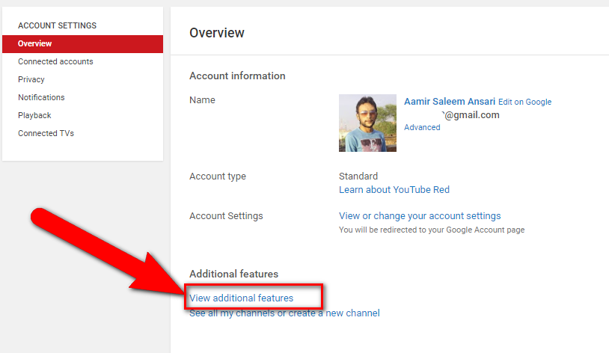
Task: Click the Additional features heading
Action: [x=234, y=274]
